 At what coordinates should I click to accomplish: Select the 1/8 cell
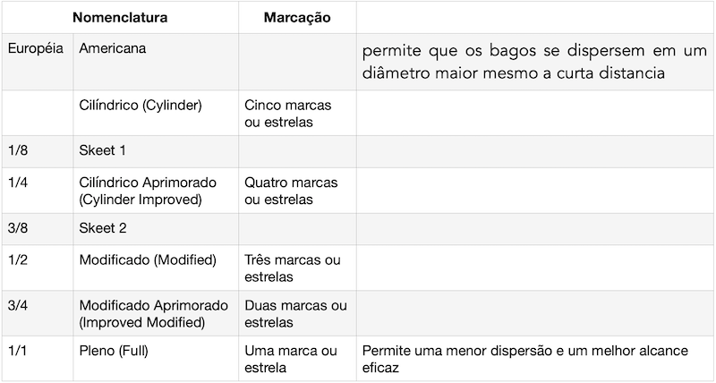tap(19, 150)
